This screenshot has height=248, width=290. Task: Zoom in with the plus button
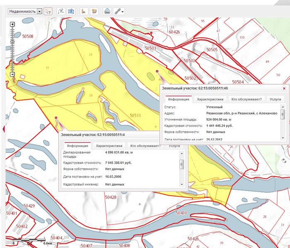12,25
